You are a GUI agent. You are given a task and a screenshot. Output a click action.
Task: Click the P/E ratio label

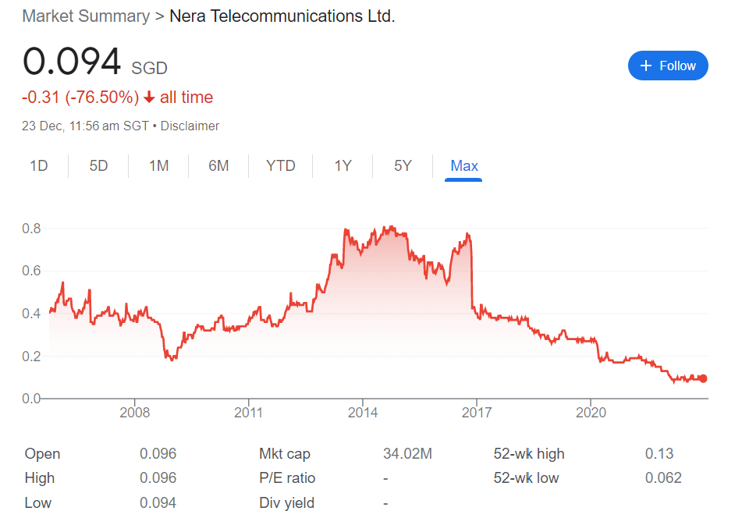coord(287,478)
